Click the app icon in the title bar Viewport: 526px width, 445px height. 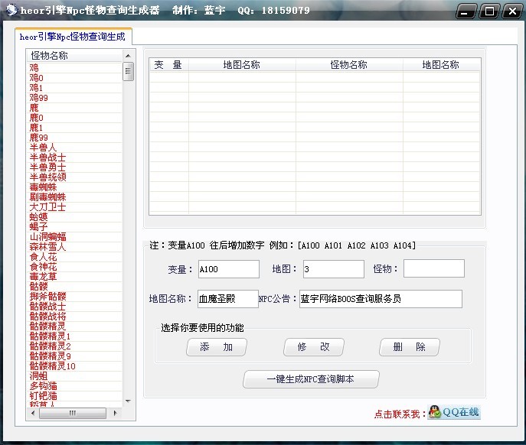(11, 10)
